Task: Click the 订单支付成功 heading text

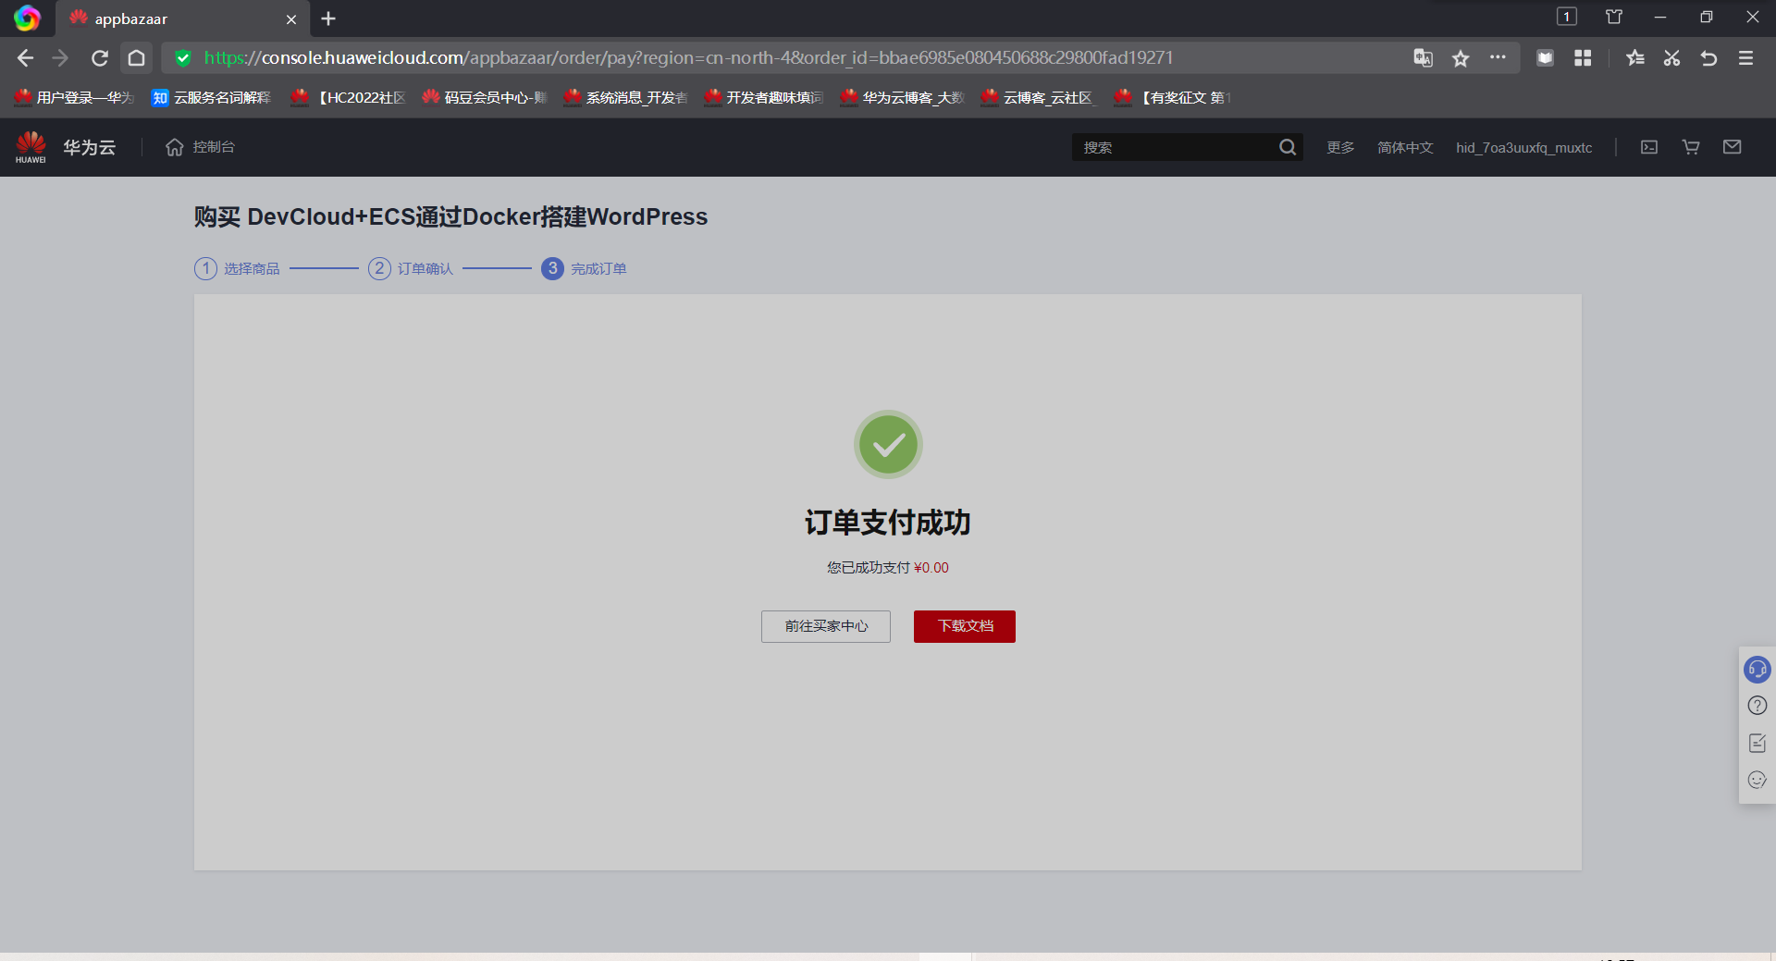Action: 888,523
